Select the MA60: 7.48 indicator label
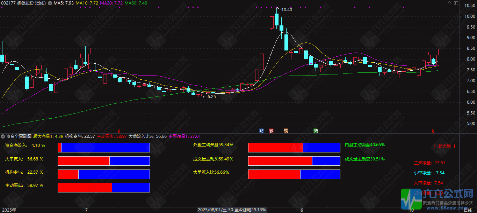 136,3
